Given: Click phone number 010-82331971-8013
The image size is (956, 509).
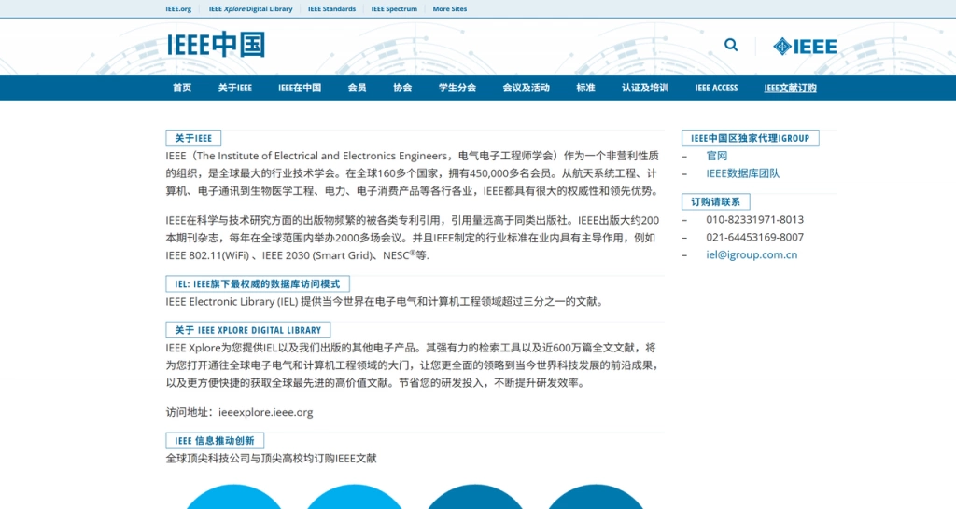Looking at the screenshot, I should [x=754, y=220].
